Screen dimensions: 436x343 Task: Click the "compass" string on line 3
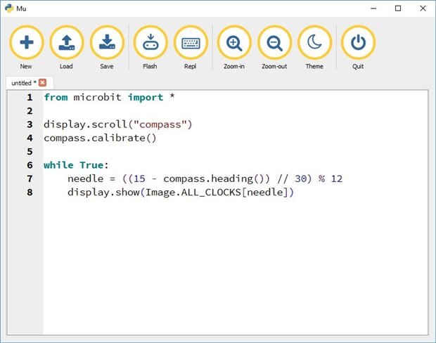point(160,124)
